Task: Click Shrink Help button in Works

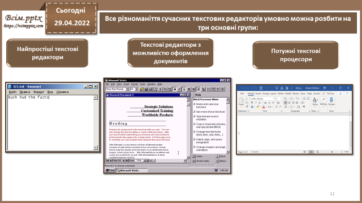Action: click(201, 161)
